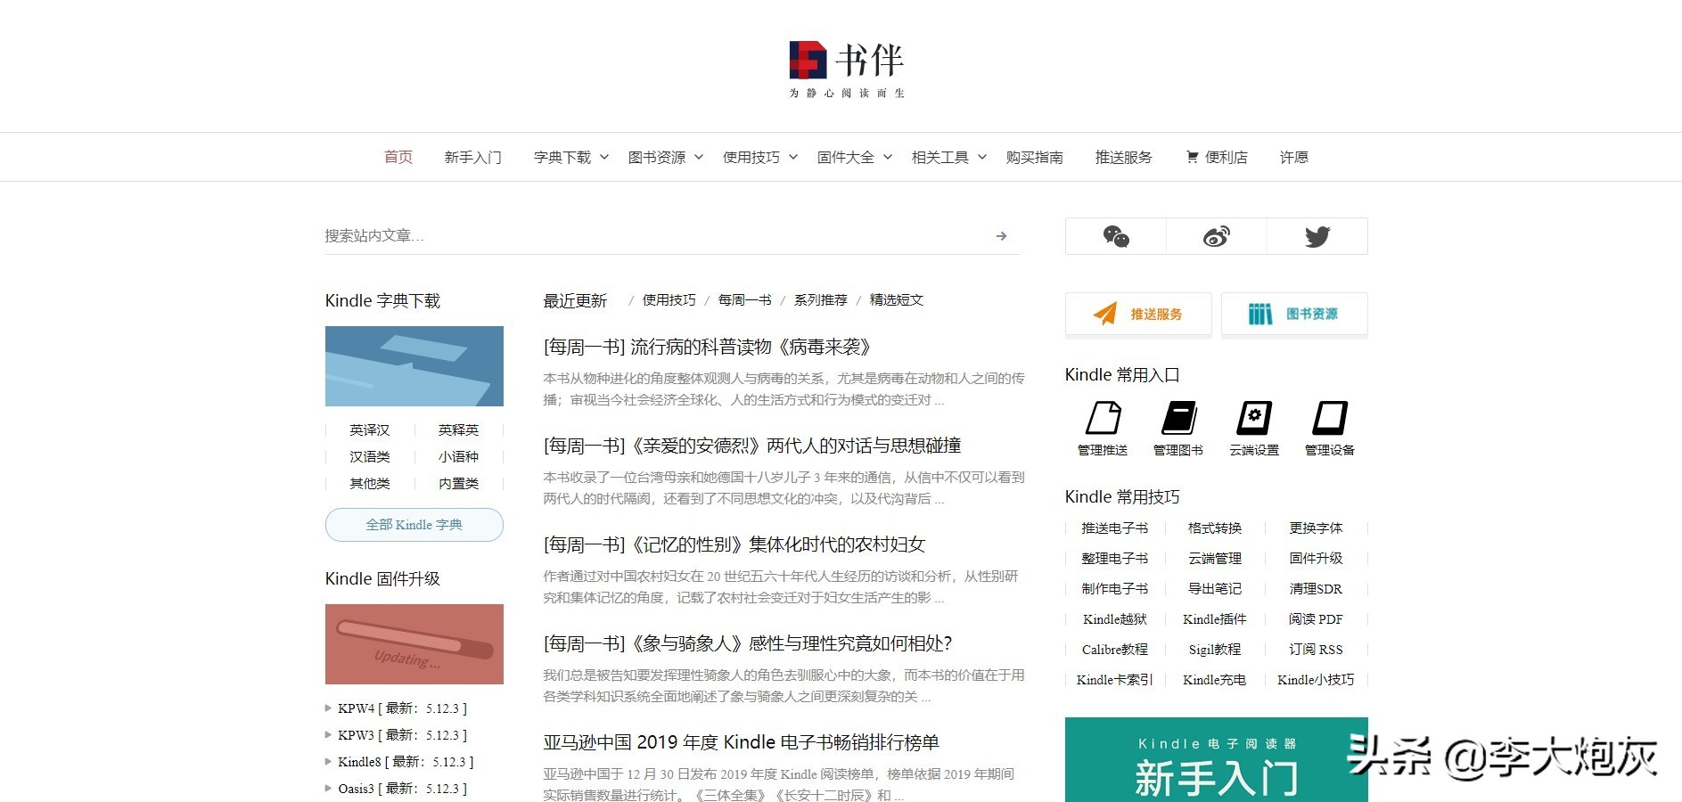This screenshot has height=802, width=1682.
Task: Open the 推送电子书 tip link
Action: [1115, 528]
